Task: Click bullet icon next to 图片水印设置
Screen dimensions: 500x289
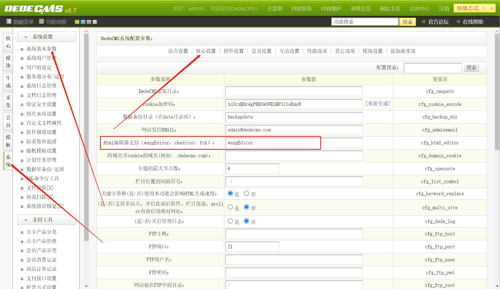Action: click(22, 114)
